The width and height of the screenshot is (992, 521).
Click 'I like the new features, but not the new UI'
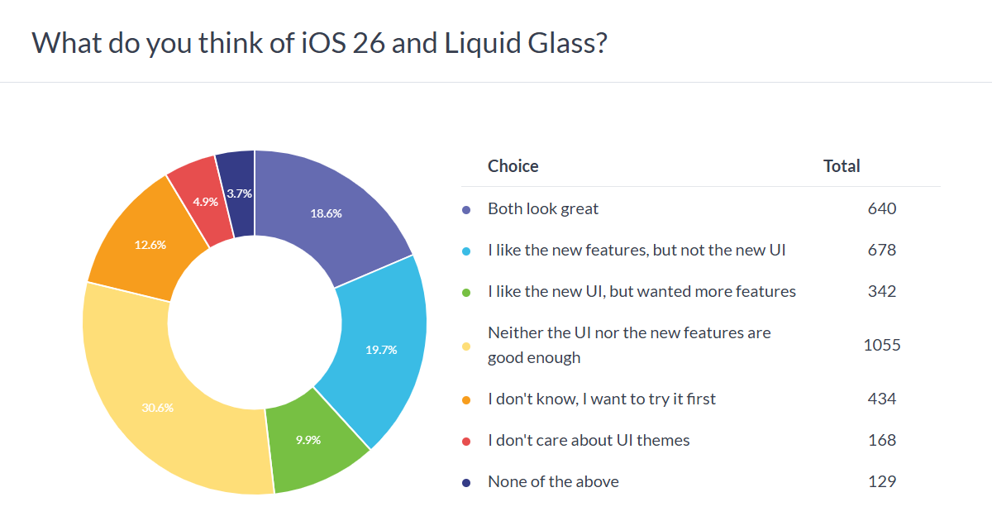coord(637,250)
